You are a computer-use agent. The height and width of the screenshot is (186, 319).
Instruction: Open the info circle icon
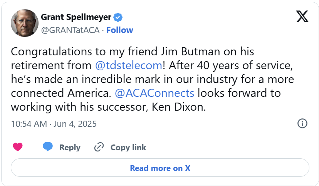pos(302,123)
